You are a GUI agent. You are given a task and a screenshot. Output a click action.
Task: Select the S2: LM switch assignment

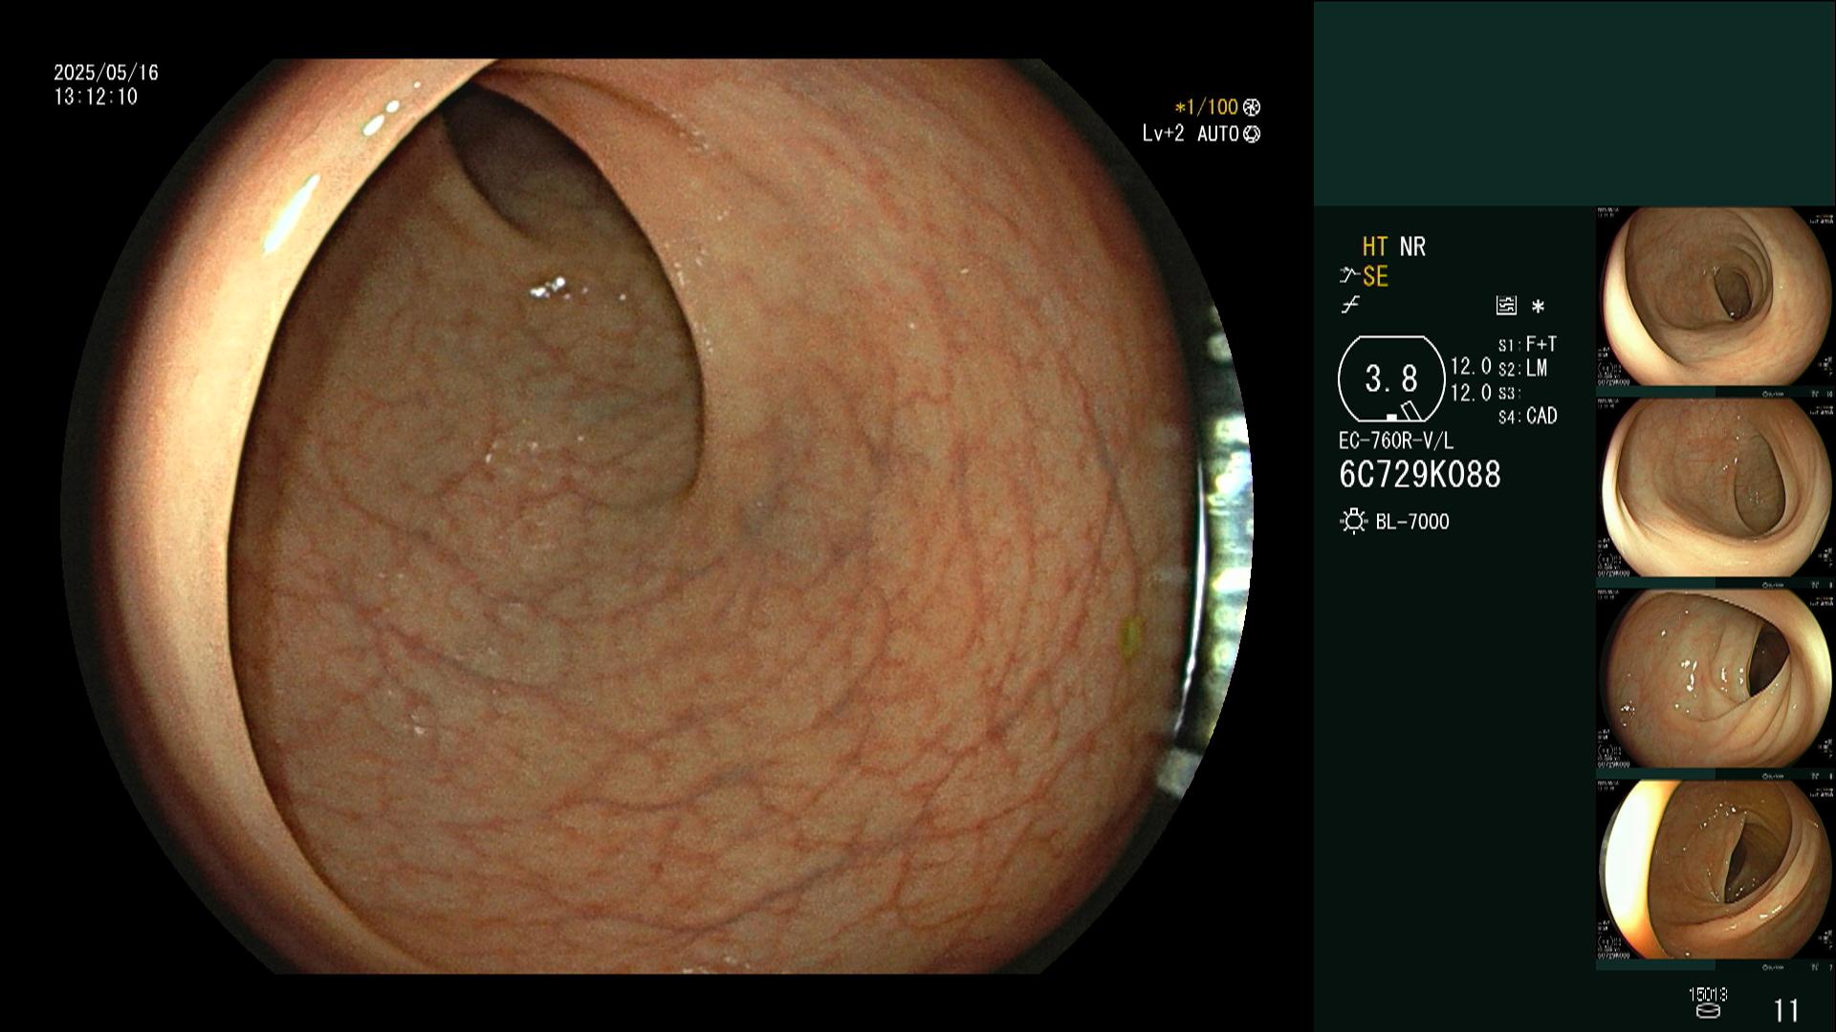(x=1522, y=369)
